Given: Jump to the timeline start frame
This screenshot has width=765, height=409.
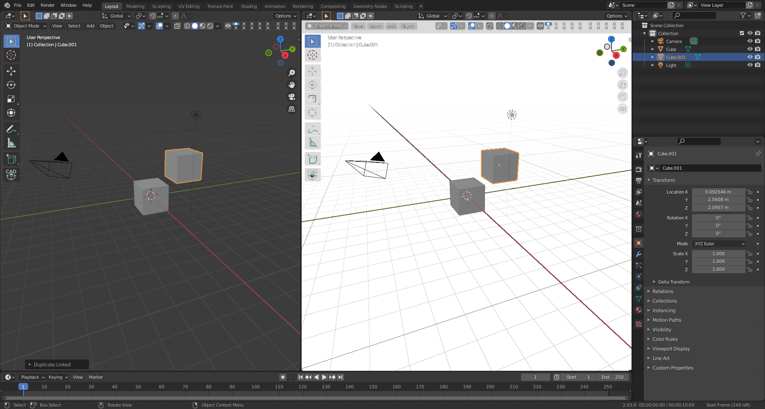Looking at the screenshot, I should click(300, 377).
